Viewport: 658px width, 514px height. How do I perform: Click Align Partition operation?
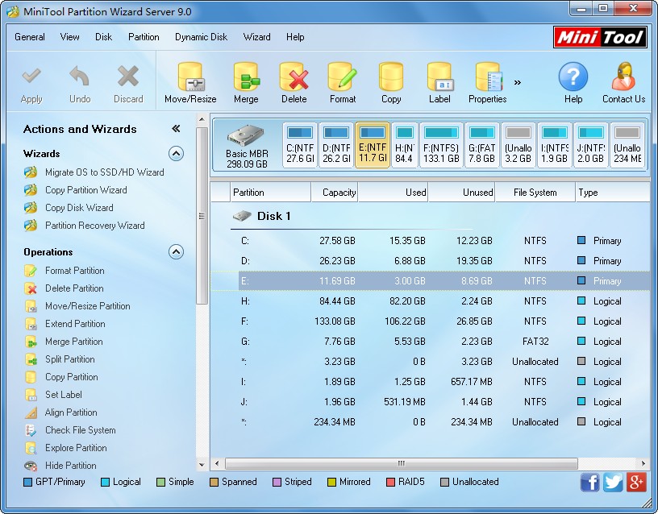tap(71, 412)
